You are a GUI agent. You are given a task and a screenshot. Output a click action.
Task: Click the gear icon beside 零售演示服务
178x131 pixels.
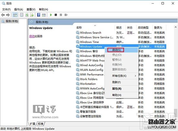click(78, 112)
